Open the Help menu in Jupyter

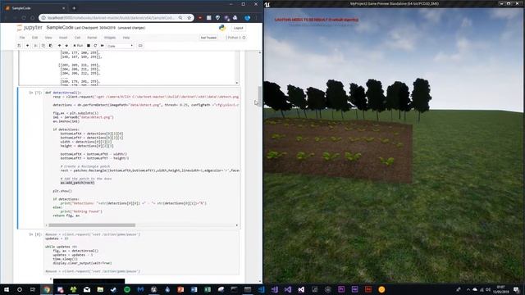point(126,38)
